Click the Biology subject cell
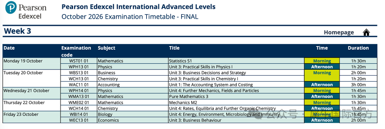 point(133,114)
